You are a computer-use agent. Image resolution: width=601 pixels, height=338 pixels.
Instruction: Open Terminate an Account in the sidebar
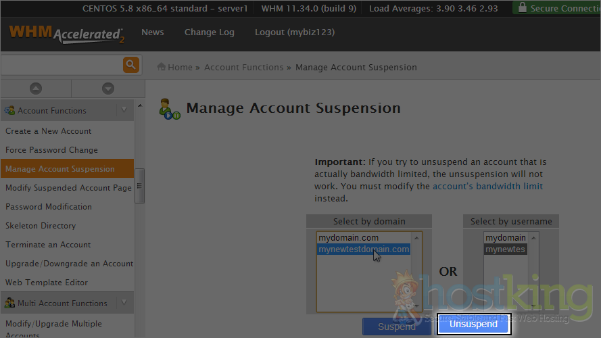[x=48, y=245]
